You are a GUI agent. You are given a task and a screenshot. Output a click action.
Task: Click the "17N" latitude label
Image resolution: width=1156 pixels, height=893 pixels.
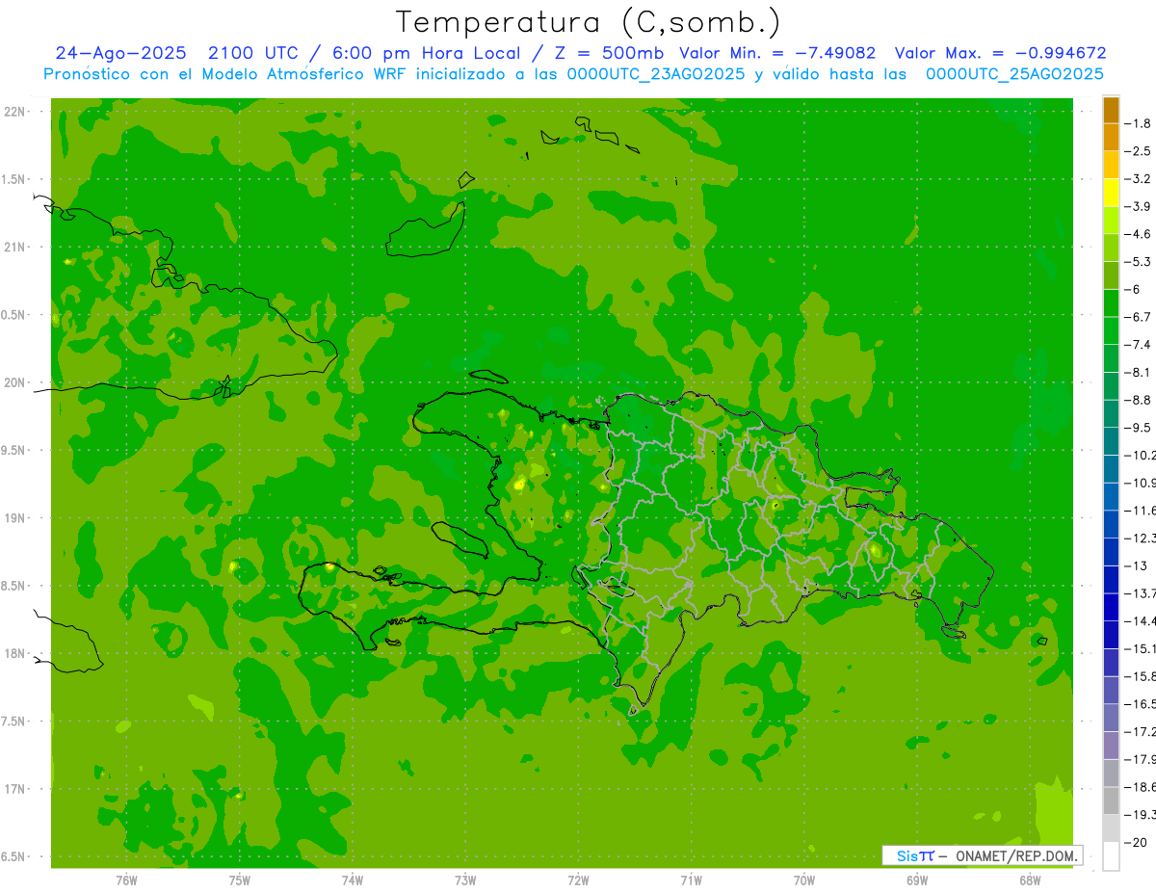pyautogui.click(x=14, y=789)
